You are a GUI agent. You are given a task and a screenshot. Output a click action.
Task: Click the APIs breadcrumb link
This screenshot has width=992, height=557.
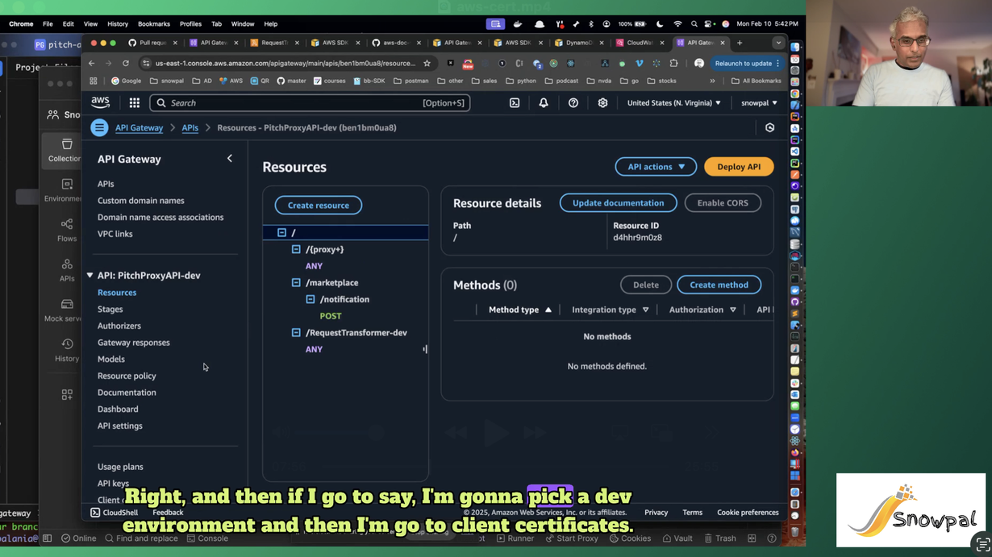pos(190,127)
